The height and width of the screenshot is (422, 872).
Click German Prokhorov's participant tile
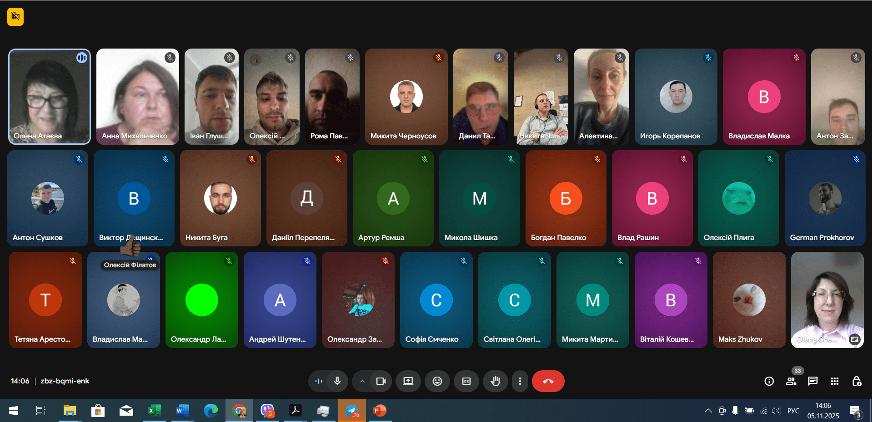coord(825,198)
